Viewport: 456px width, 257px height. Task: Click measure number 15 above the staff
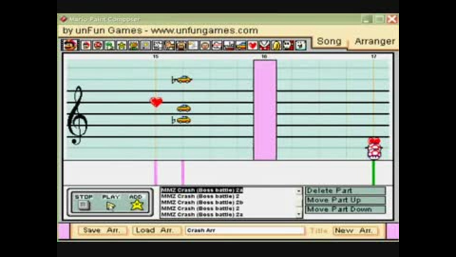156,56
